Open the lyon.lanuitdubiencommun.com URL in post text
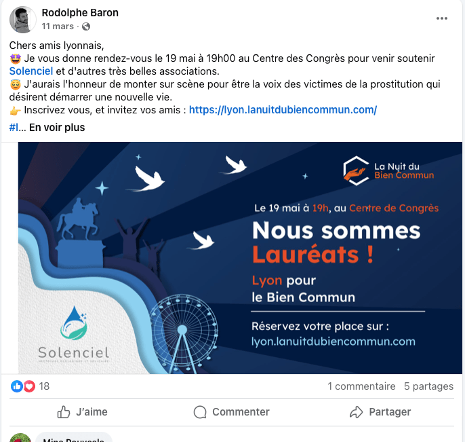 coord(283,110)
